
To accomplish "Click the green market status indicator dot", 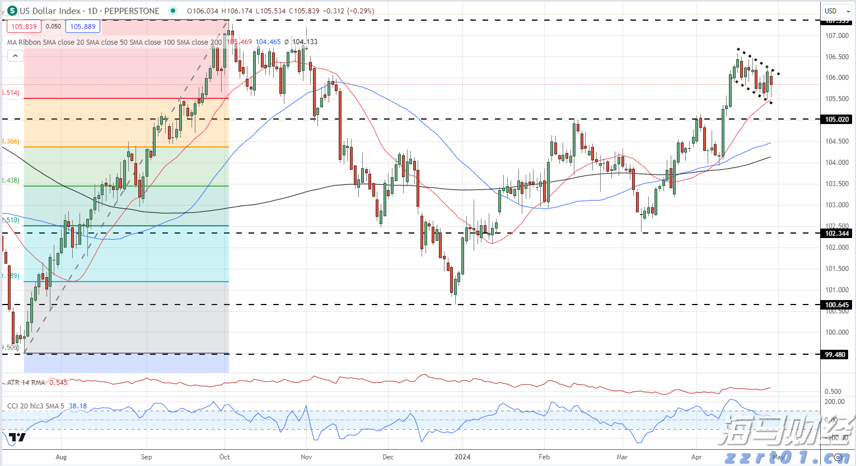I will [x=172, y=11].
